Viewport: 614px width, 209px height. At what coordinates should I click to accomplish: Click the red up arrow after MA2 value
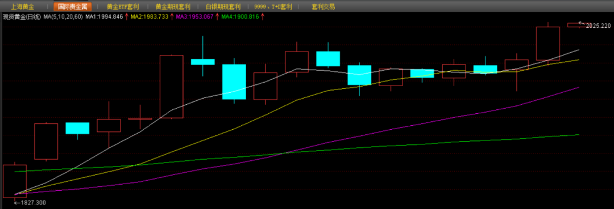point(172,17)
